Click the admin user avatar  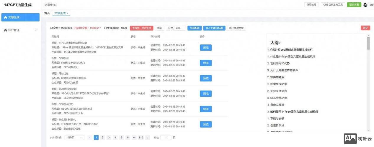tap(365, 5)
